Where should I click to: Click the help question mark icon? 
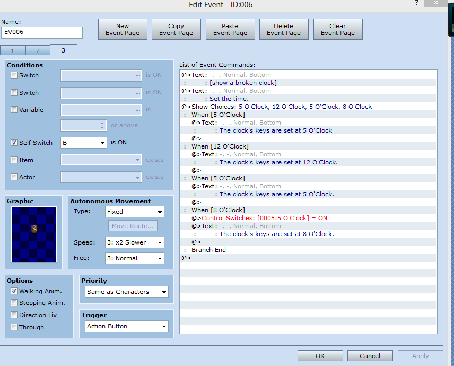[416, 3]
